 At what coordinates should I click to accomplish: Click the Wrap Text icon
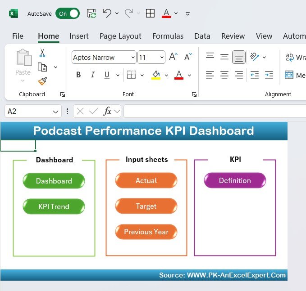click(290, 57)
